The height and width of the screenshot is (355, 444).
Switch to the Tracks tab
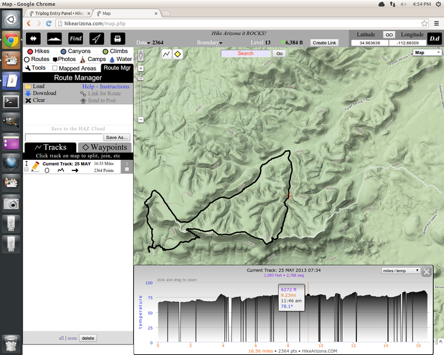point(50,147)
